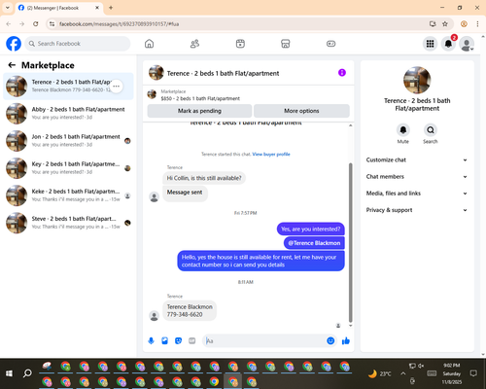Search in conversation magnifier icon

coord(431,130)
